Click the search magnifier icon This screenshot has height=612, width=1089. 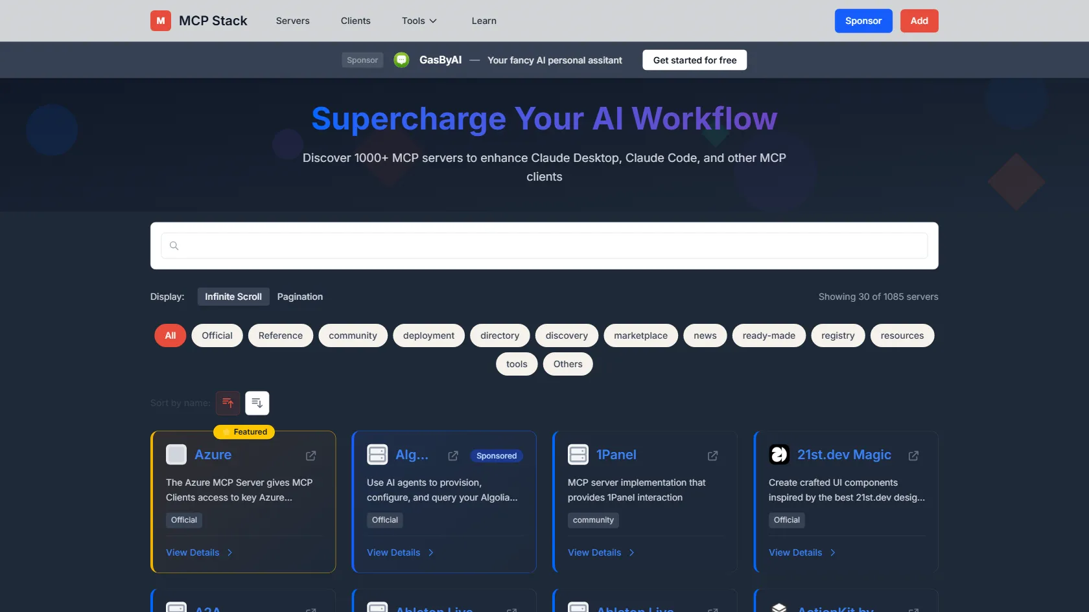pos(174,245)
